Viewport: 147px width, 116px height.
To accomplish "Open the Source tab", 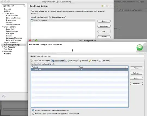I will 84,61.
